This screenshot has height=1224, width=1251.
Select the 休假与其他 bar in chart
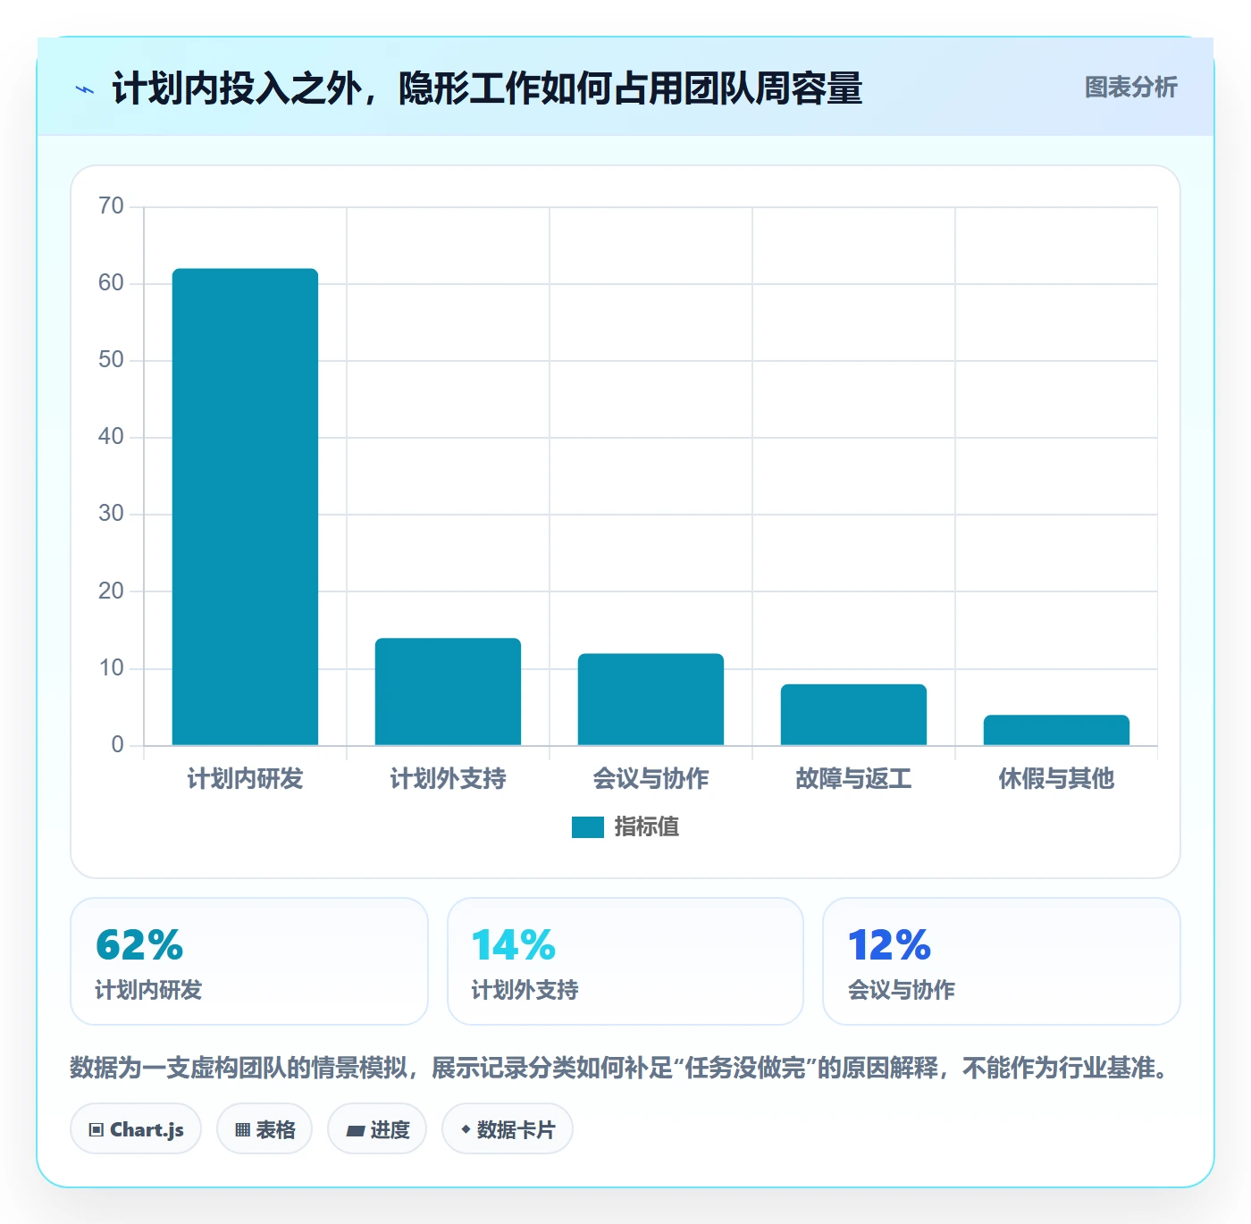click(1056, 730)
